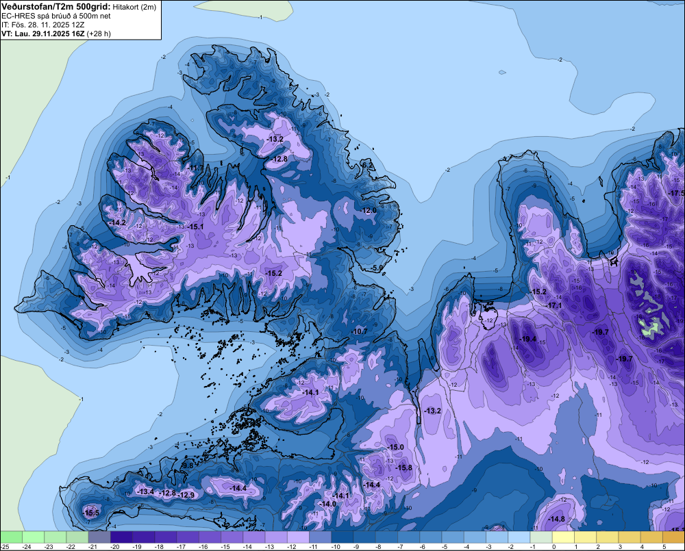Image resolution: width=685 pixels, height=551 pixels.
Task: Select the -14.8 temperature label
Action: tap(557, 519)
